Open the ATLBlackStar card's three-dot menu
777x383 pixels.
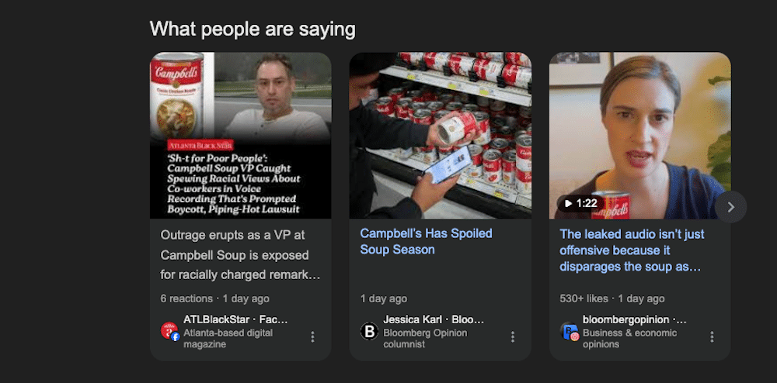click(x=312, y=336)
